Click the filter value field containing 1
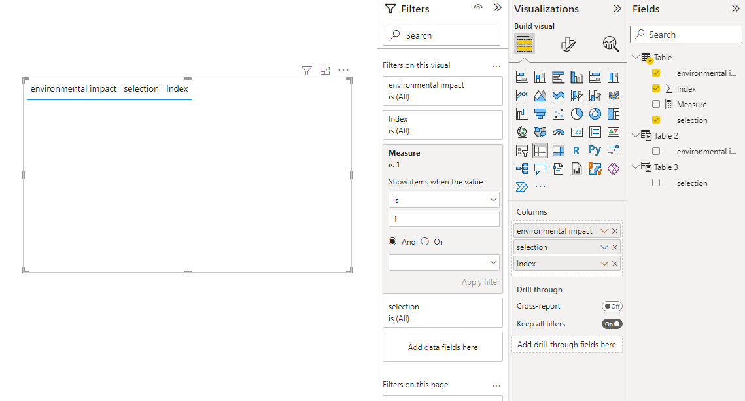745x401 pixels. [443, 218]
